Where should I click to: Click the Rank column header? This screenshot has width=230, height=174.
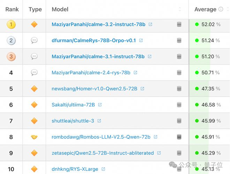(12, 9)
